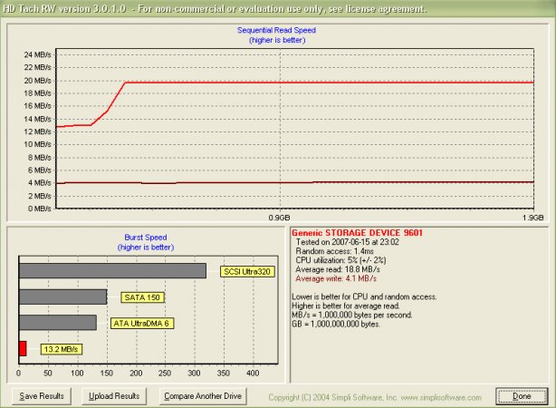Click the red burst speed bar

point(23,348)
